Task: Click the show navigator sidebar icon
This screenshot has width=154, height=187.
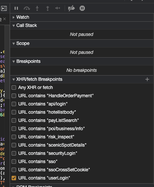Action: [x=4, y=8]
